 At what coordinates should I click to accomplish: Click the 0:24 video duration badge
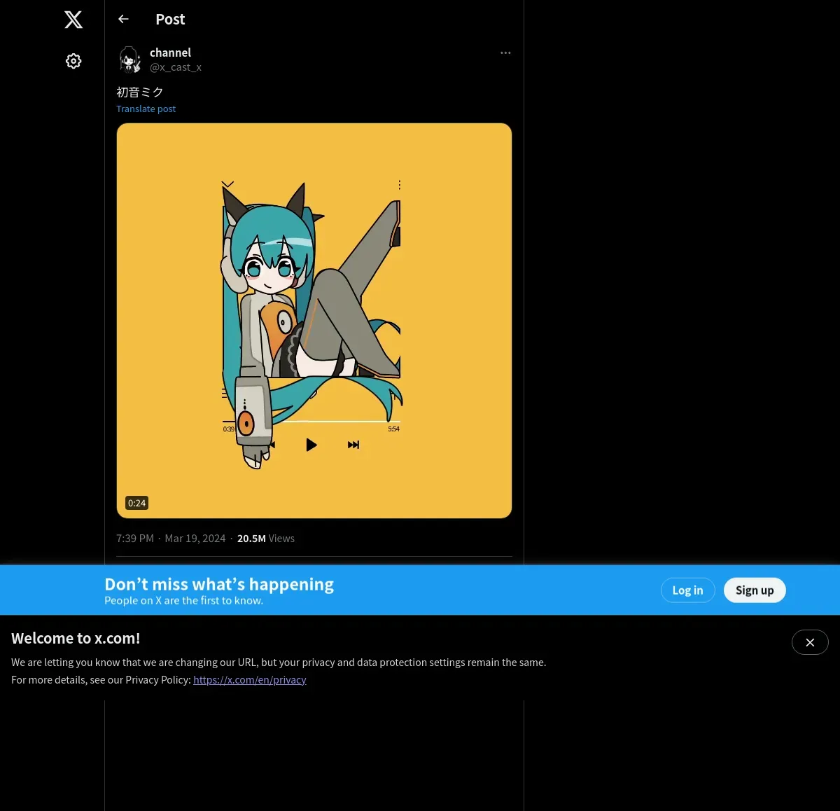(136, 503)
